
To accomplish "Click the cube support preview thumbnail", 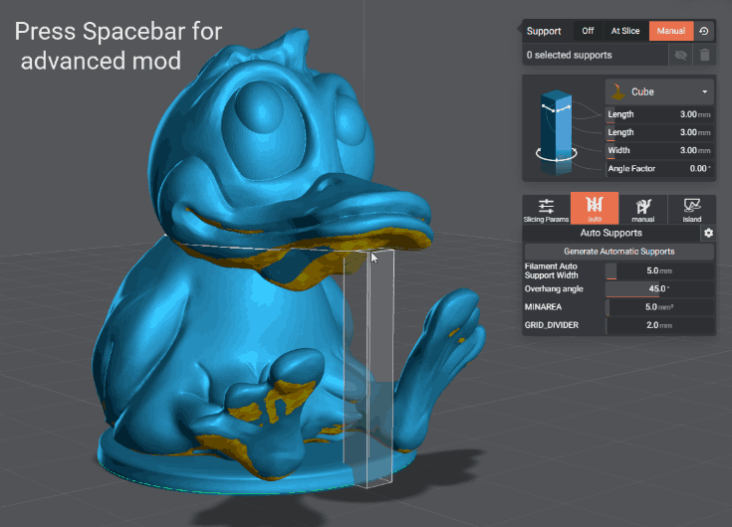I will (557, 132).
